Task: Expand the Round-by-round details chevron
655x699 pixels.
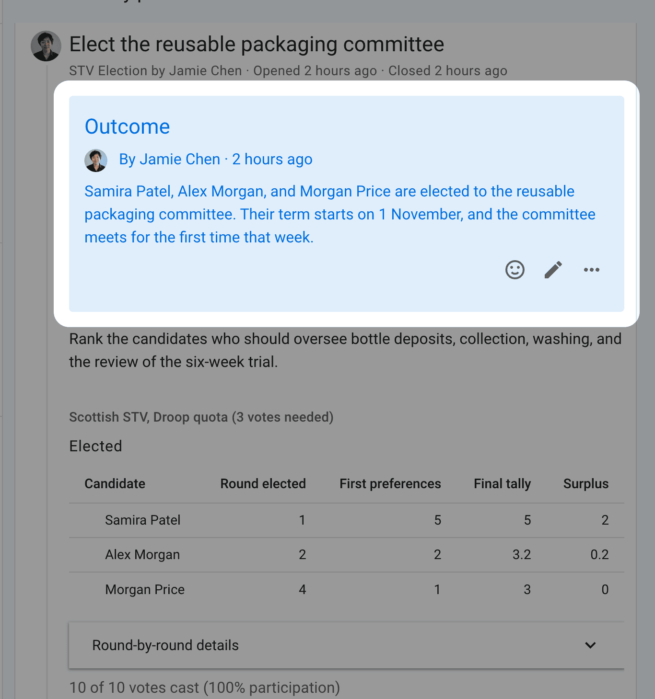Action: [x=591, y=645]
